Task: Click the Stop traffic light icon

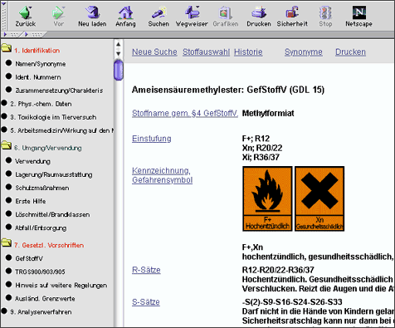Action: point(325,12)
